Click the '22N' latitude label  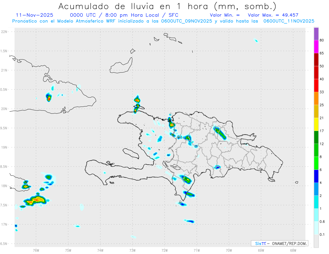point(5,32)
